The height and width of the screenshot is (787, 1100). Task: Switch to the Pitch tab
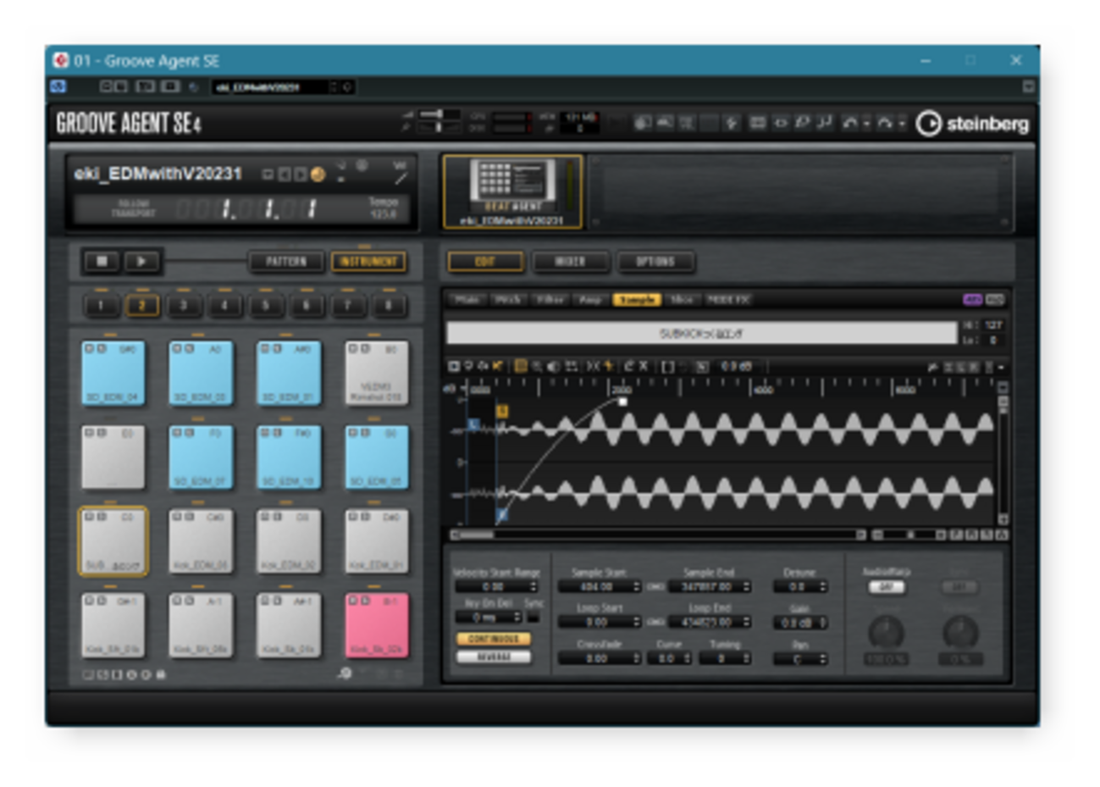coord(508,300)
